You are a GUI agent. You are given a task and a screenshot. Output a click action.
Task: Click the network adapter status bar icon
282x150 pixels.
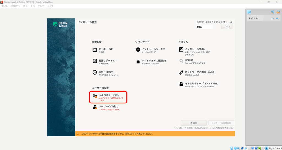tap(242, 148)
